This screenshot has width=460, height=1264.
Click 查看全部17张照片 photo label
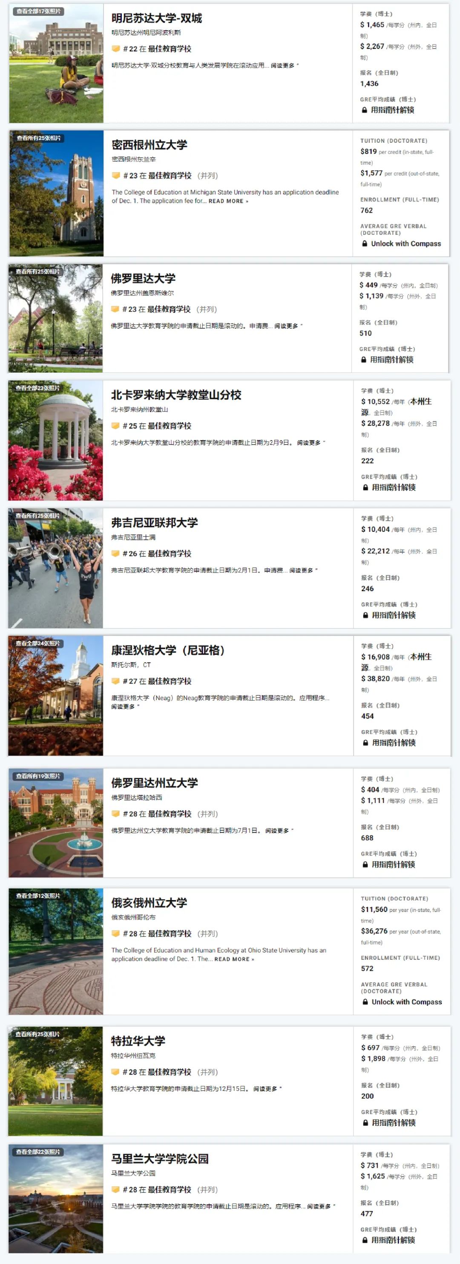click(x=39, y=11)
